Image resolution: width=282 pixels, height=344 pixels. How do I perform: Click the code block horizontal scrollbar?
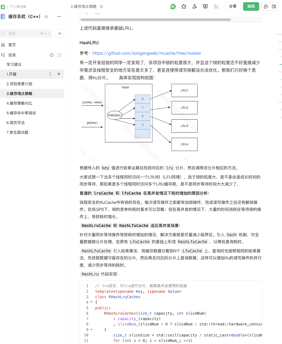tap(156, 20)
